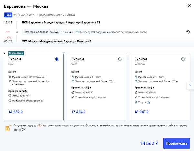Click the Туда direction tag
Screen dimensions: 194x151
tap(8, 15)
